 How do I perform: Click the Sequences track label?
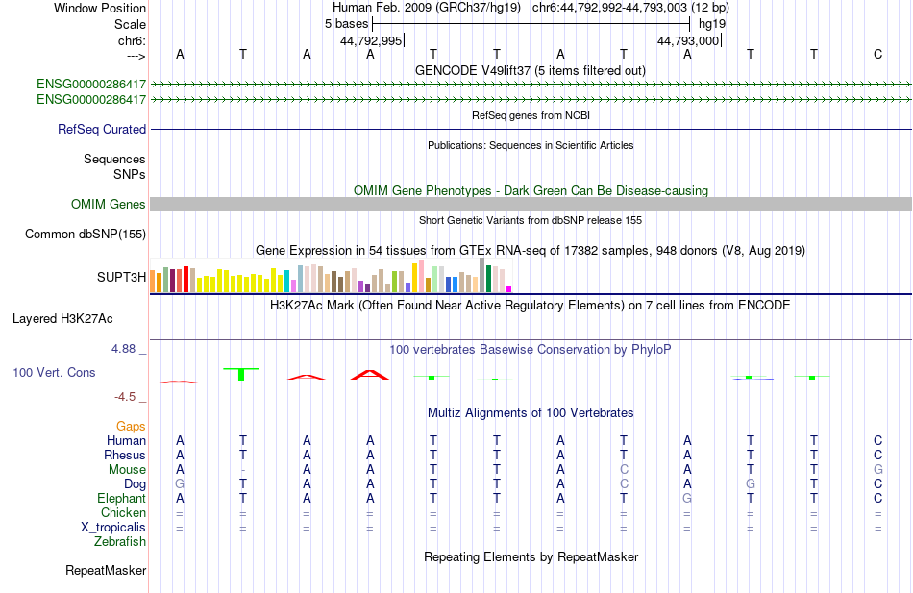click(x=114, y=159)
